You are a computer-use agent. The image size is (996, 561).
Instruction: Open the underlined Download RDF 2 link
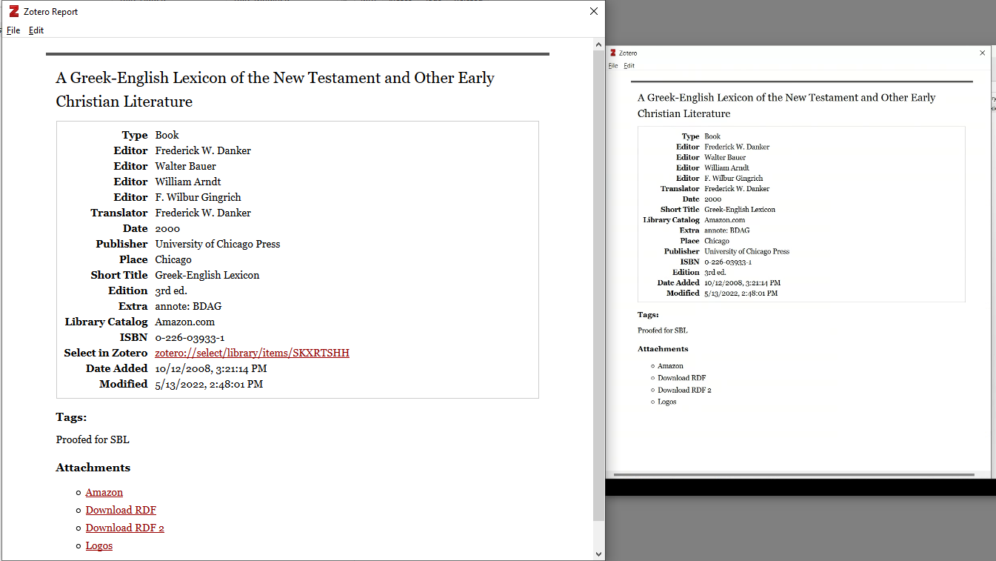click(x=124, y=528)
